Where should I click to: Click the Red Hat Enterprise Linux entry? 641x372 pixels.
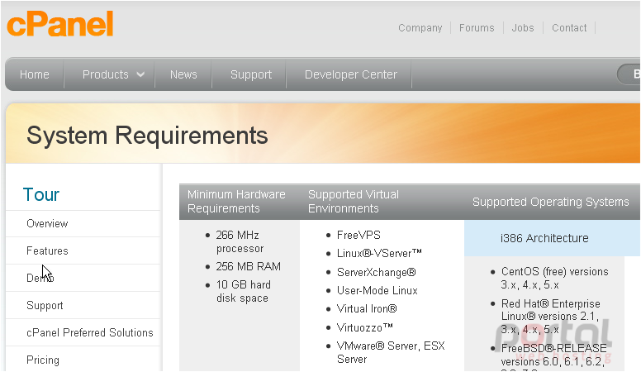550,317
